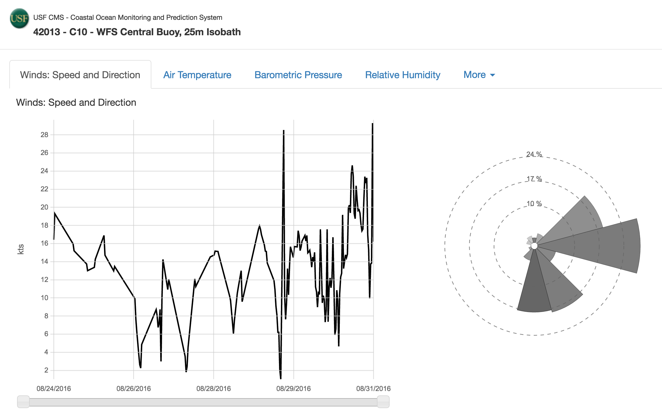Open the Barometric Pressure tab
The width and height of the screenshot is (662, 418).
pos(298,75)
